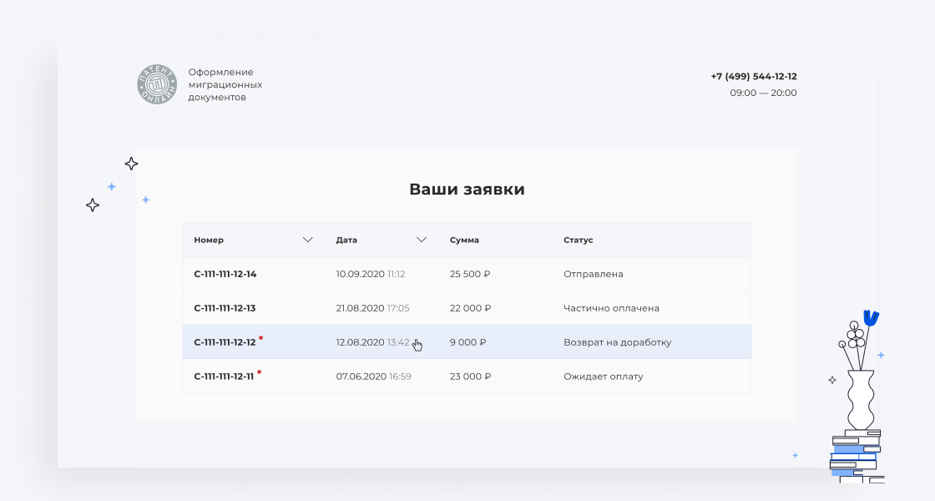Screen dimensions: 935x501
Task: Click the red notification dot beside С-111-111-12-12
Action: point(260,337)
